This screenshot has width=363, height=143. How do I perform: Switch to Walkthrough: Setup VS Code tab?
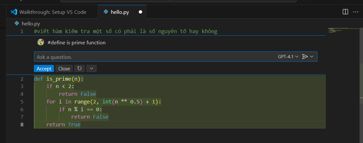(53, 12)
